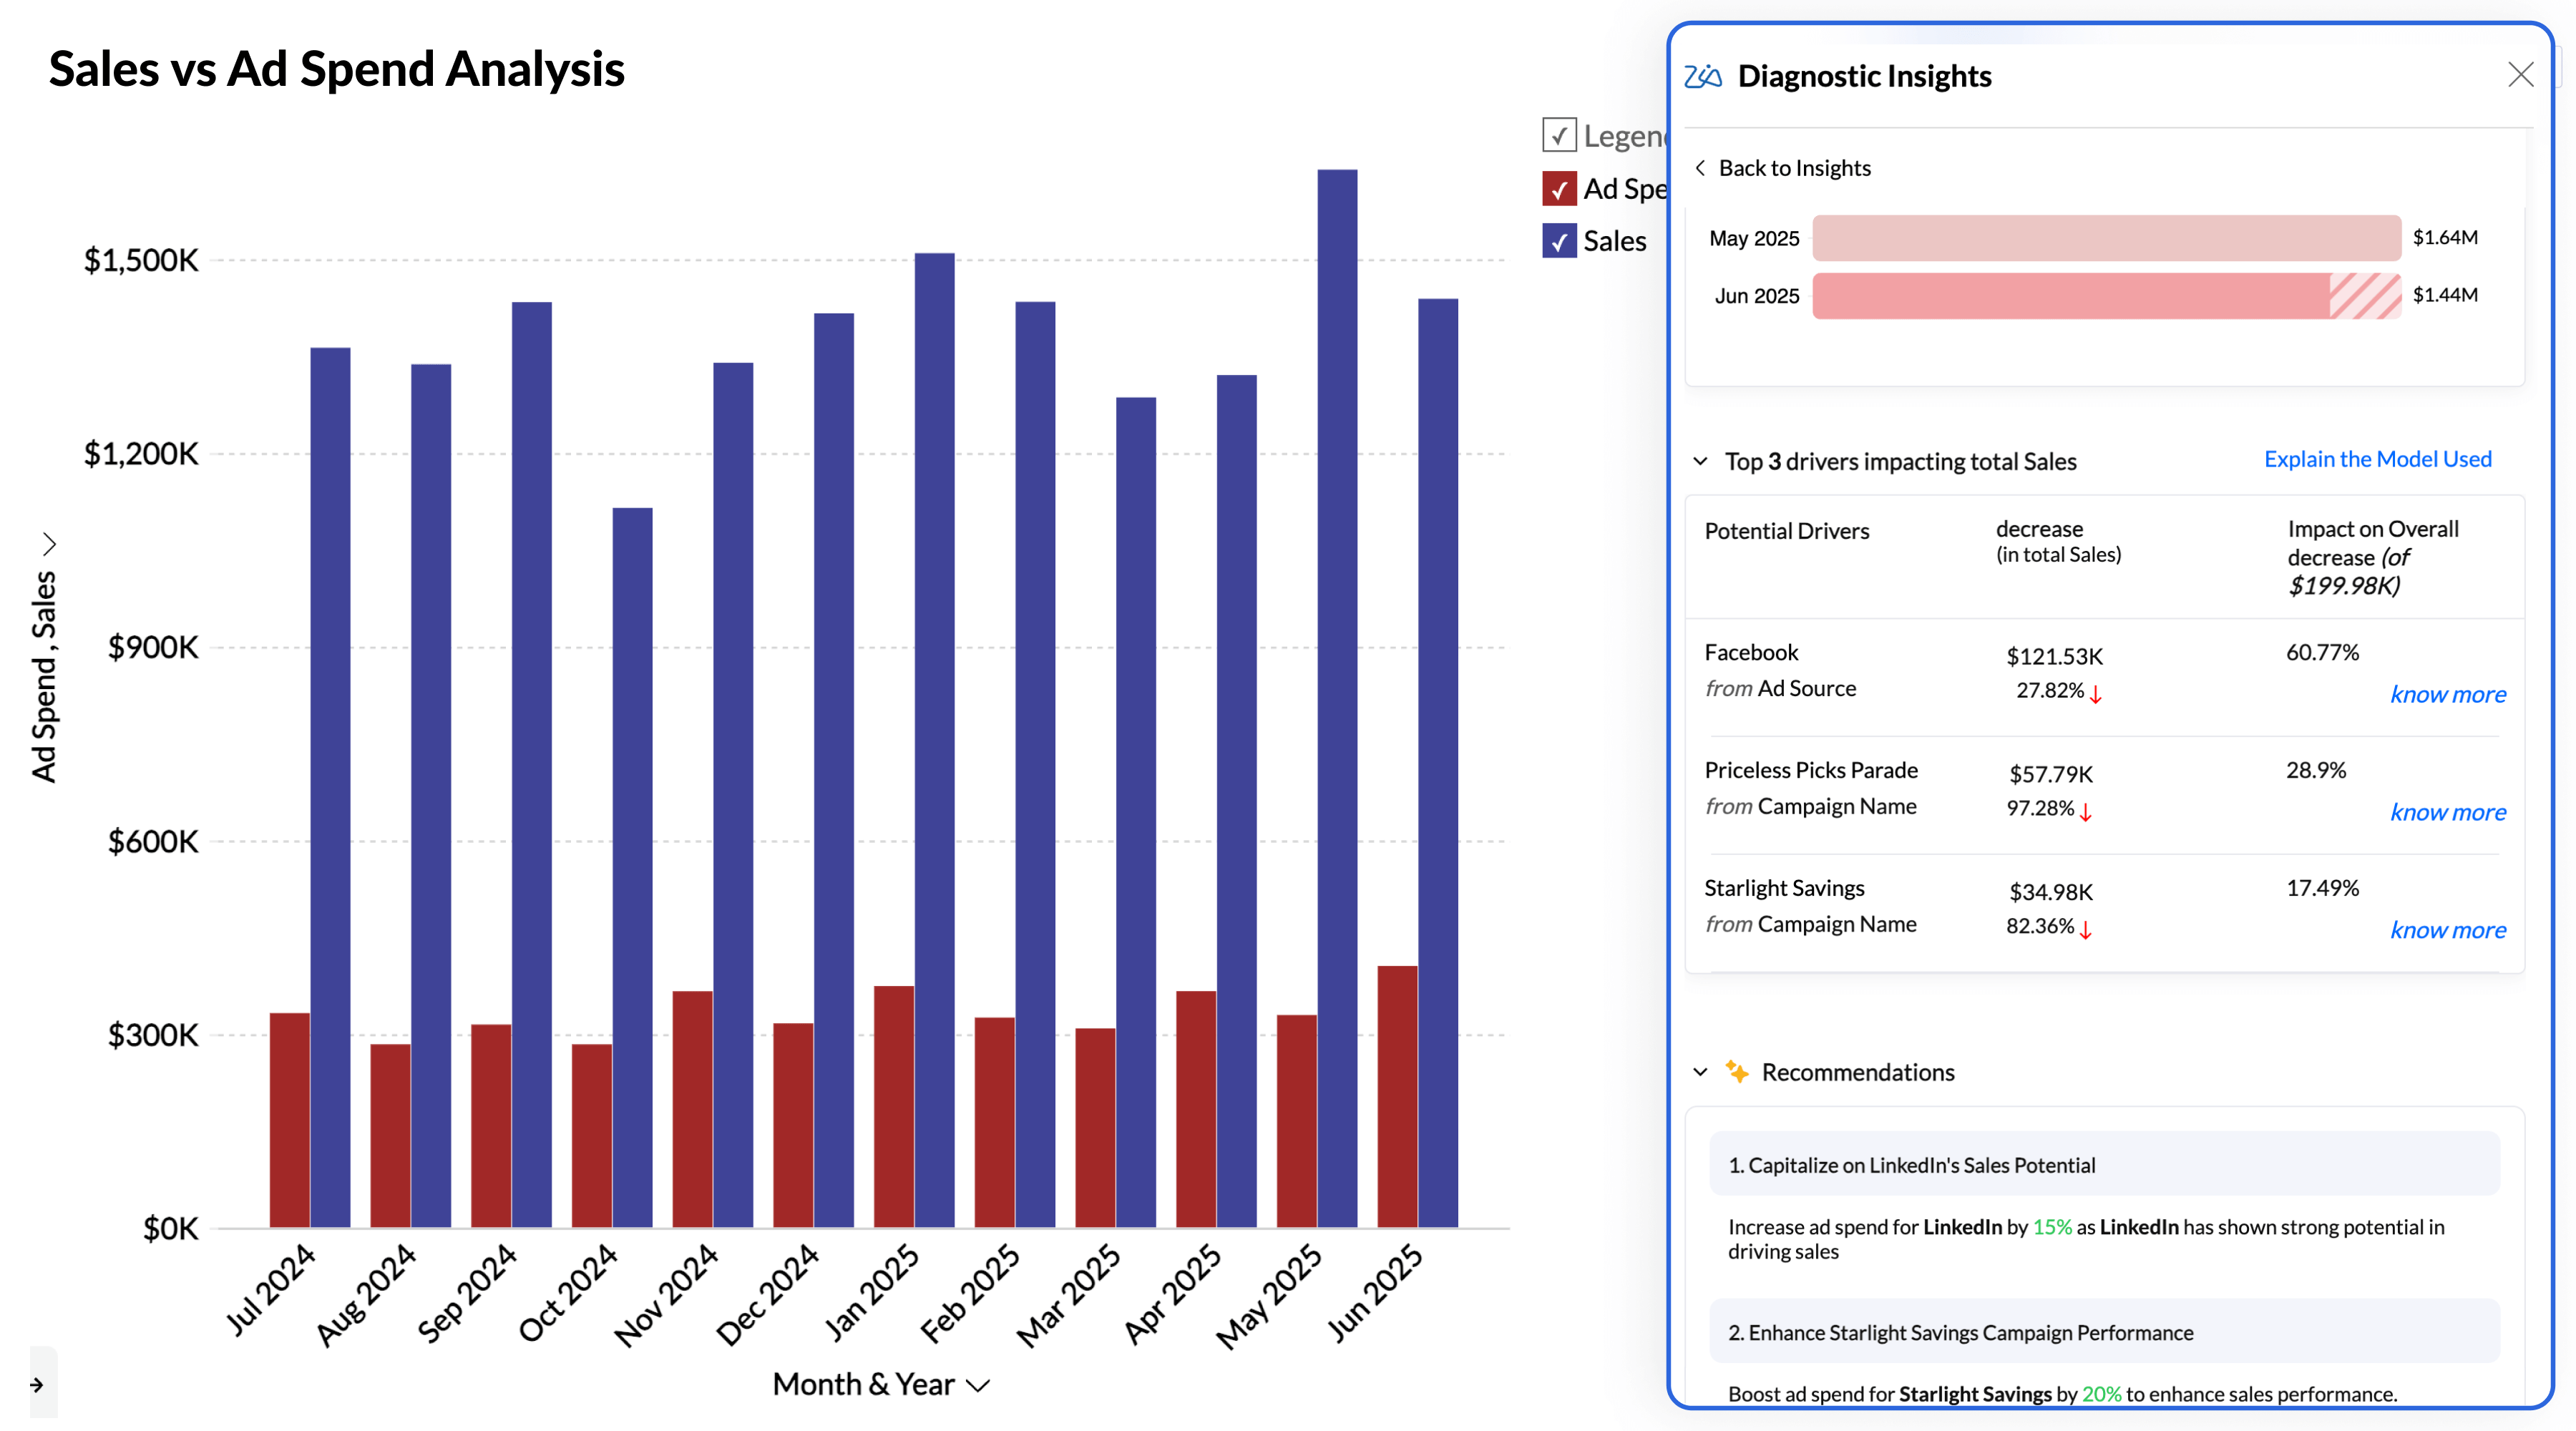
Task: Close the Diagnostic Insights panel
Action: 2520,75
